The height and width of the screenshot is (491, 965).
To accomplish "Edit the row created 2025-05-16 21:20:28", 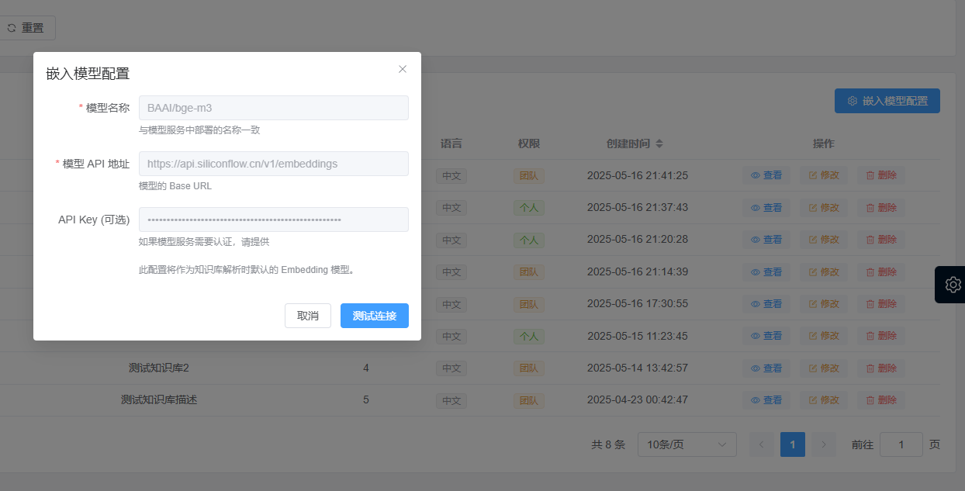I will point(824,240).
